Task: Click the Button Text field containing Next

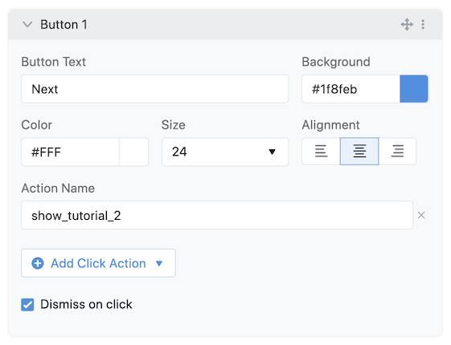Action: (x=154, y=89)
